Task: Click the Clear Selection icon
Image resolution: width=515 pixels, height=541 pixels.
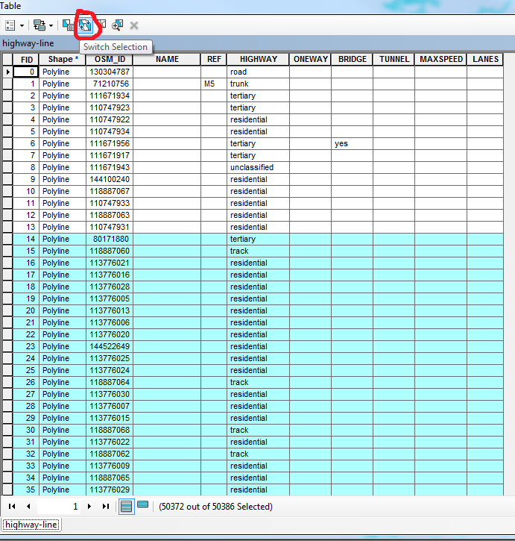Action: (x=101, y=25)
